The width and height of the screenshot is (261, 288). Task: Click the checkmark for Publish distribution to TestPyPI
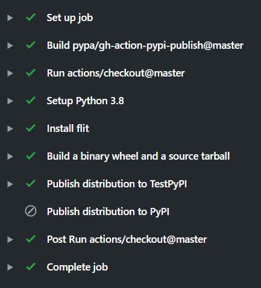point(31,184)
